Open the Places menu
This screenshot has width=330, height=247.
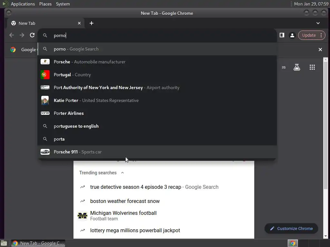[45, 4]
